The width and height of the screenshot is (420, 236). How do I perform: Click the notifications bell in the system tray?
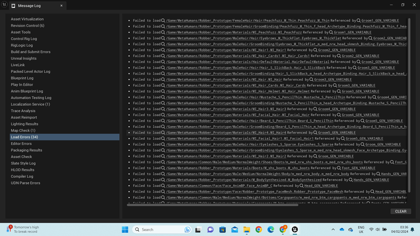tap(412, 229)
